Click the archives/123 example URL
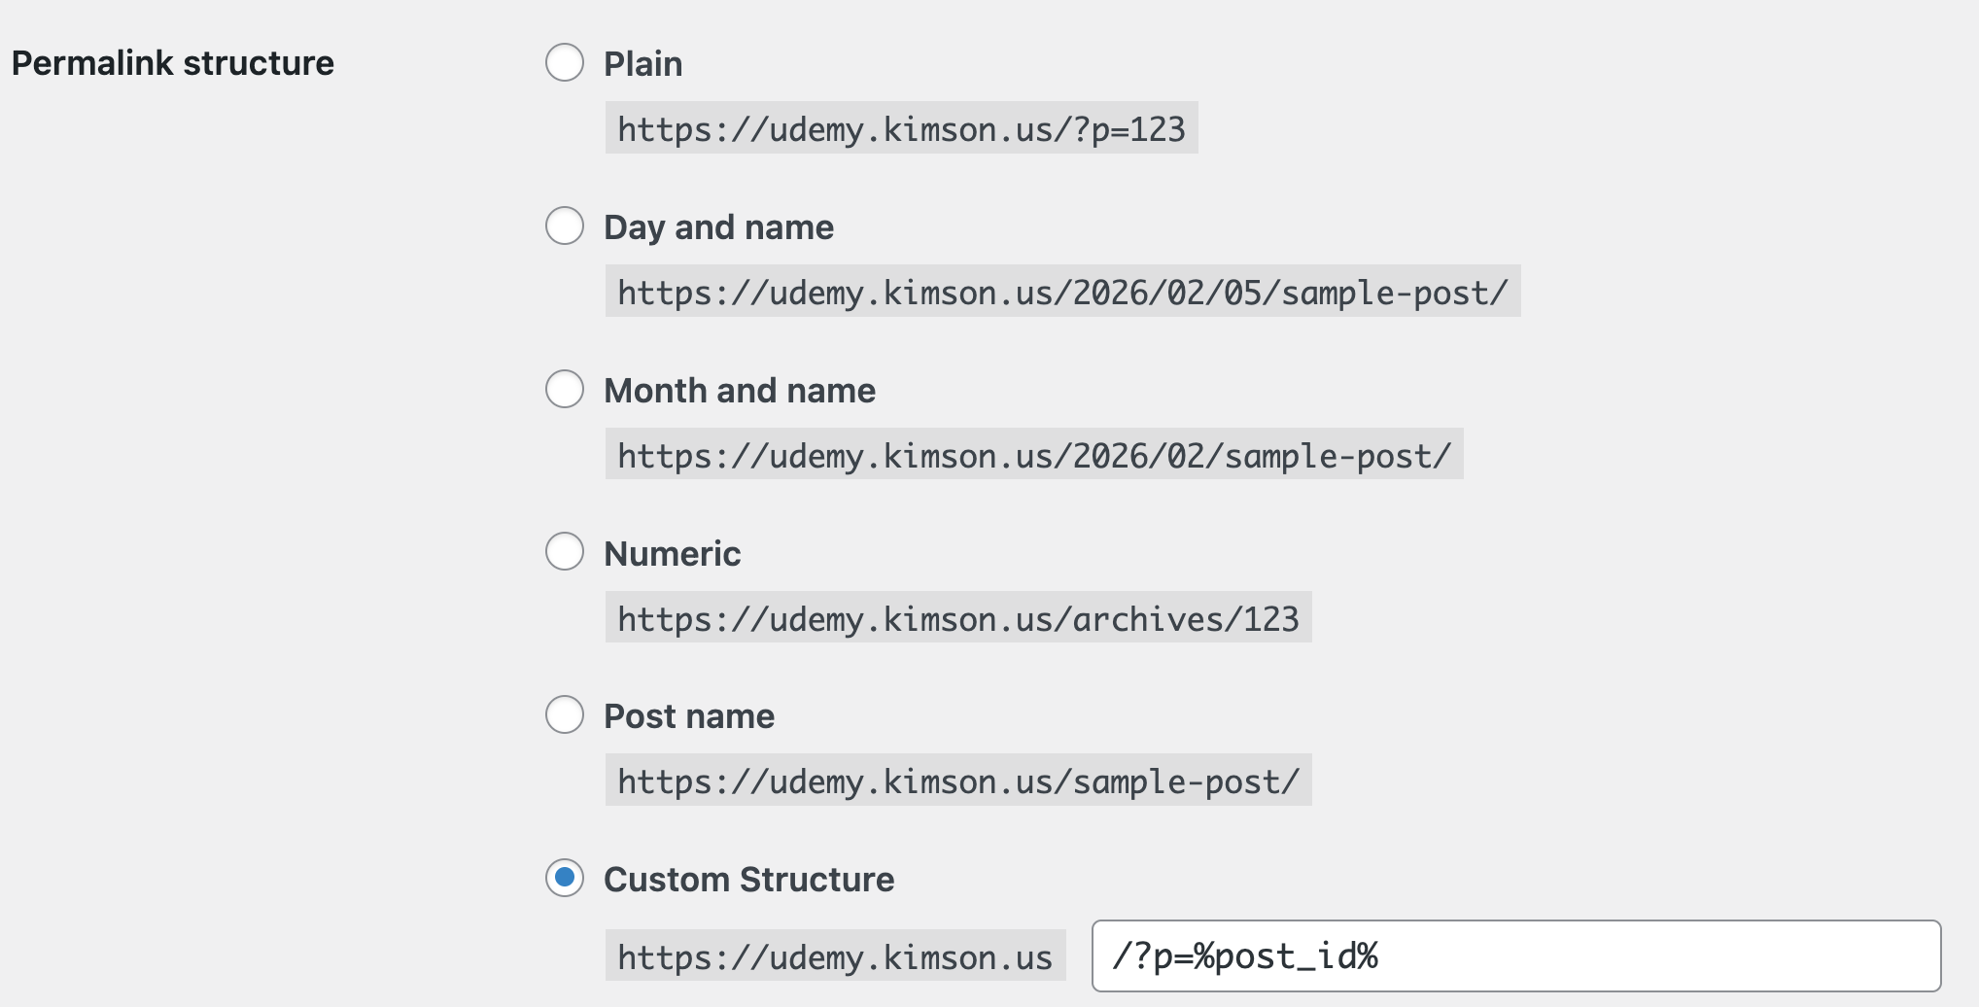 [x=958, y=618]
